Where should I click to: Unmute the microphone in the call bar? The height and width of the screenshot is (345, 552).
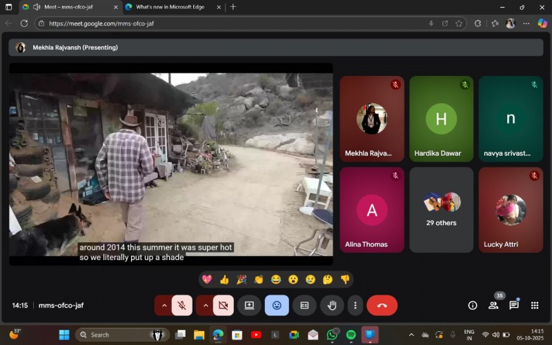point(182,305)
